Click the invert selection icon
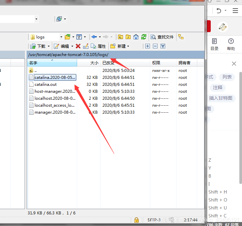Viewport: 242px width, 226px height. coord(163,46)
